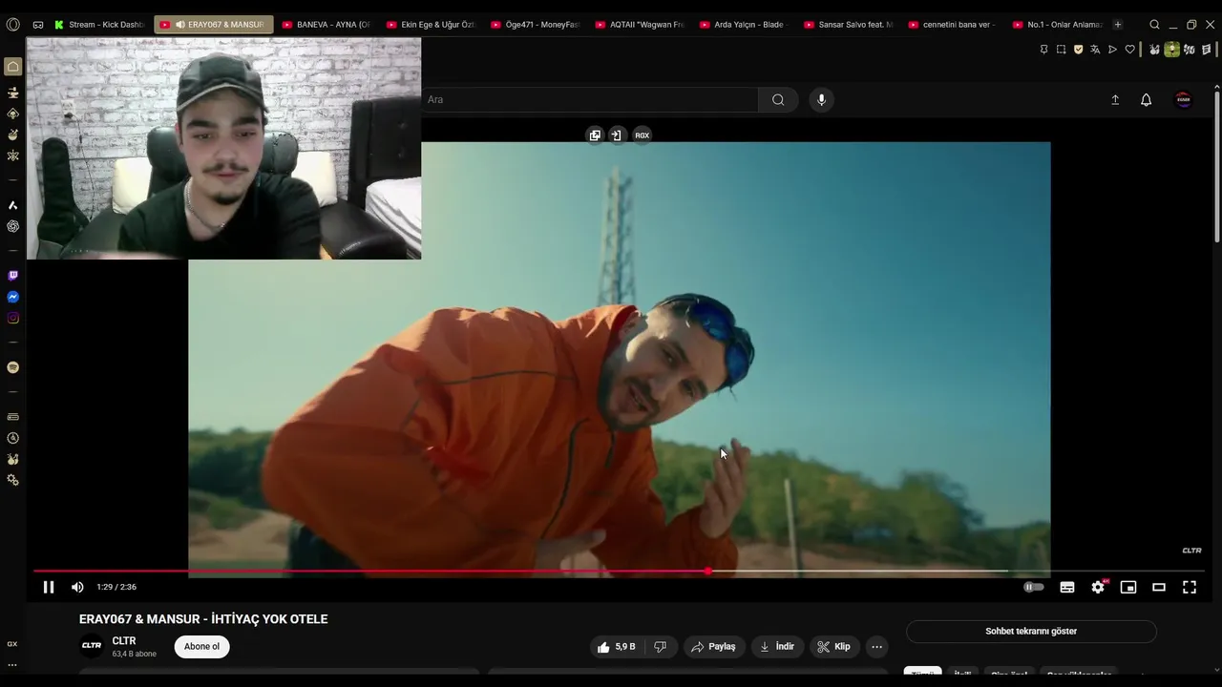Take snapshot with address bar icon
This screenshot has height=687, width=1222.
[1061, 50]
